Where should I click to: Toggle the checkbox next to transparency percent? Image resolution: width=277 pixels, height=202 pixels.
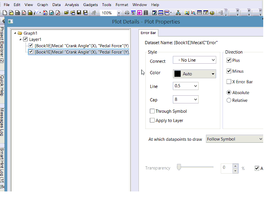pos(257,168)
